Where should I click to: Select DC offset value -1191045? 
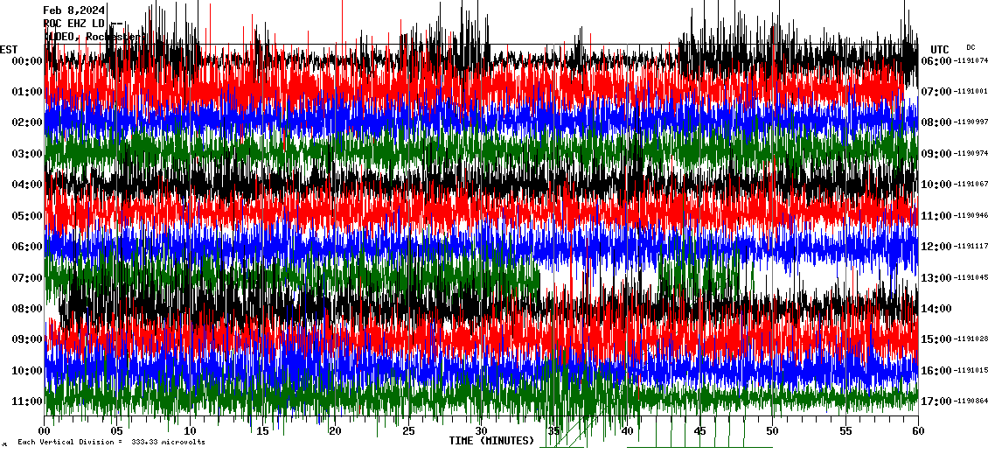[x=971, y=277]
